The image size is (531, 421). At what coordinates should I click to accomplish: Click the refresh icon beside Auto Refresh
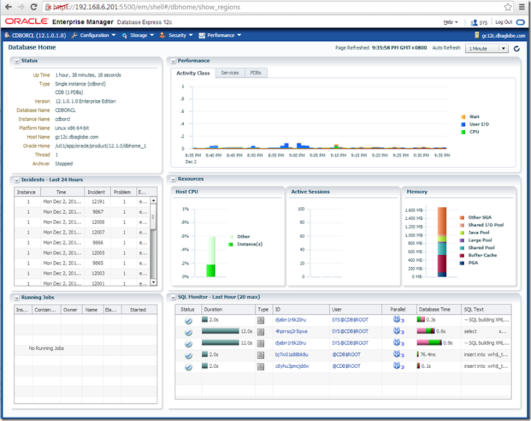click(x=517, y=48)
